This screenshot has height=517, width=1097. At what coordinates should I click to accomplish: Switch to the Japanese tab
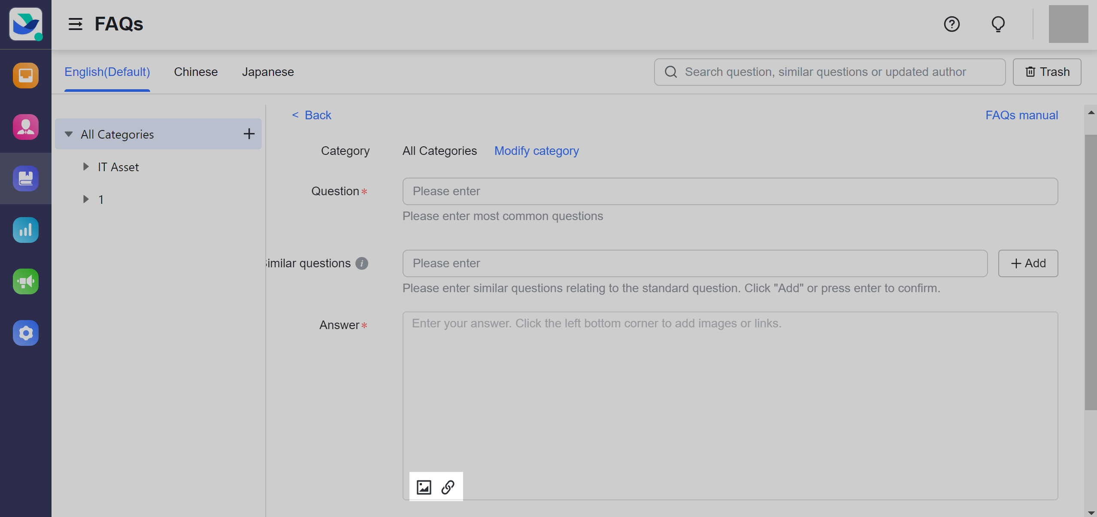[x=268, y=72]
